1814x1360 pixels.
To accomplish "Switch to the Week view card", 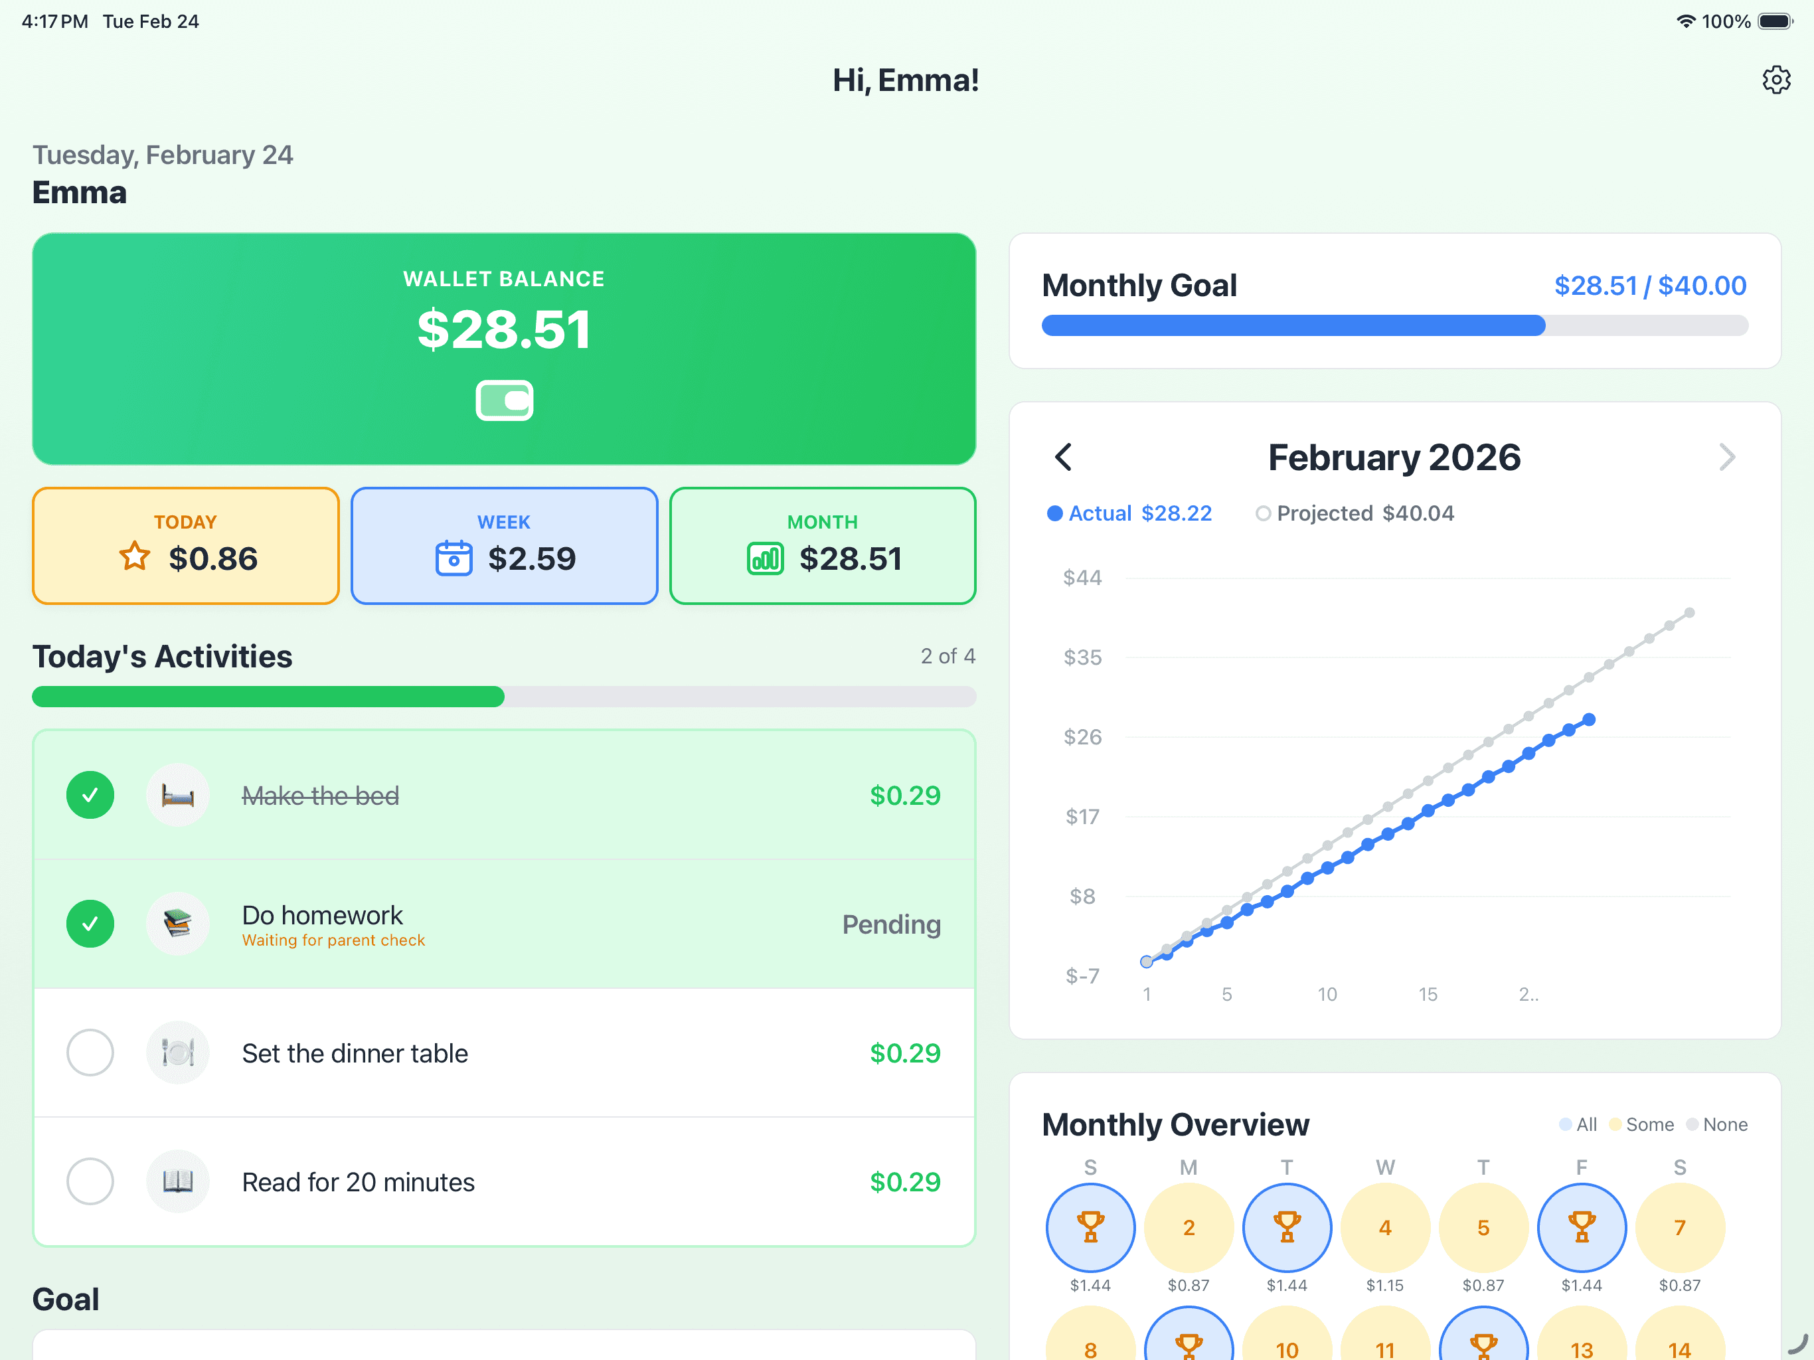I will click(503, 545).
